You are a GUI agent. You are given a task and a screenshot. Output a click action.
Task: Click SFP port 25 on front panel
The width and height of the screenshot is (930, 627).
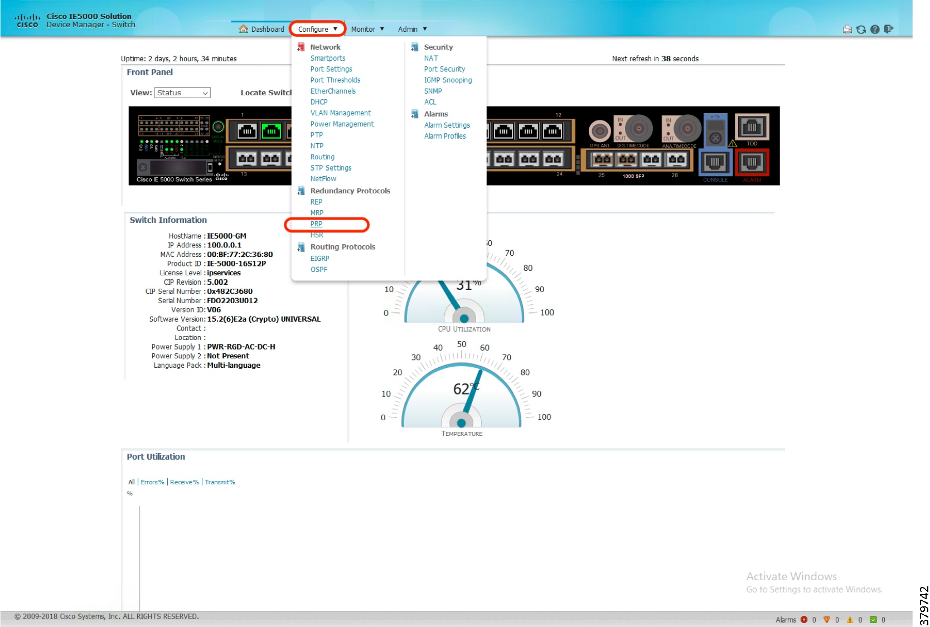603,160
